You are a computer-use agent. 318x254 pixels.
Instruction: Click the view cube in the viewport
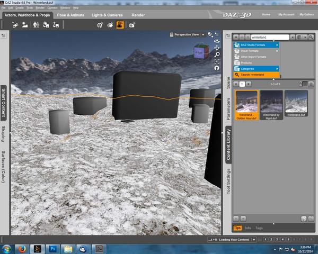click(x=201, y=51)
